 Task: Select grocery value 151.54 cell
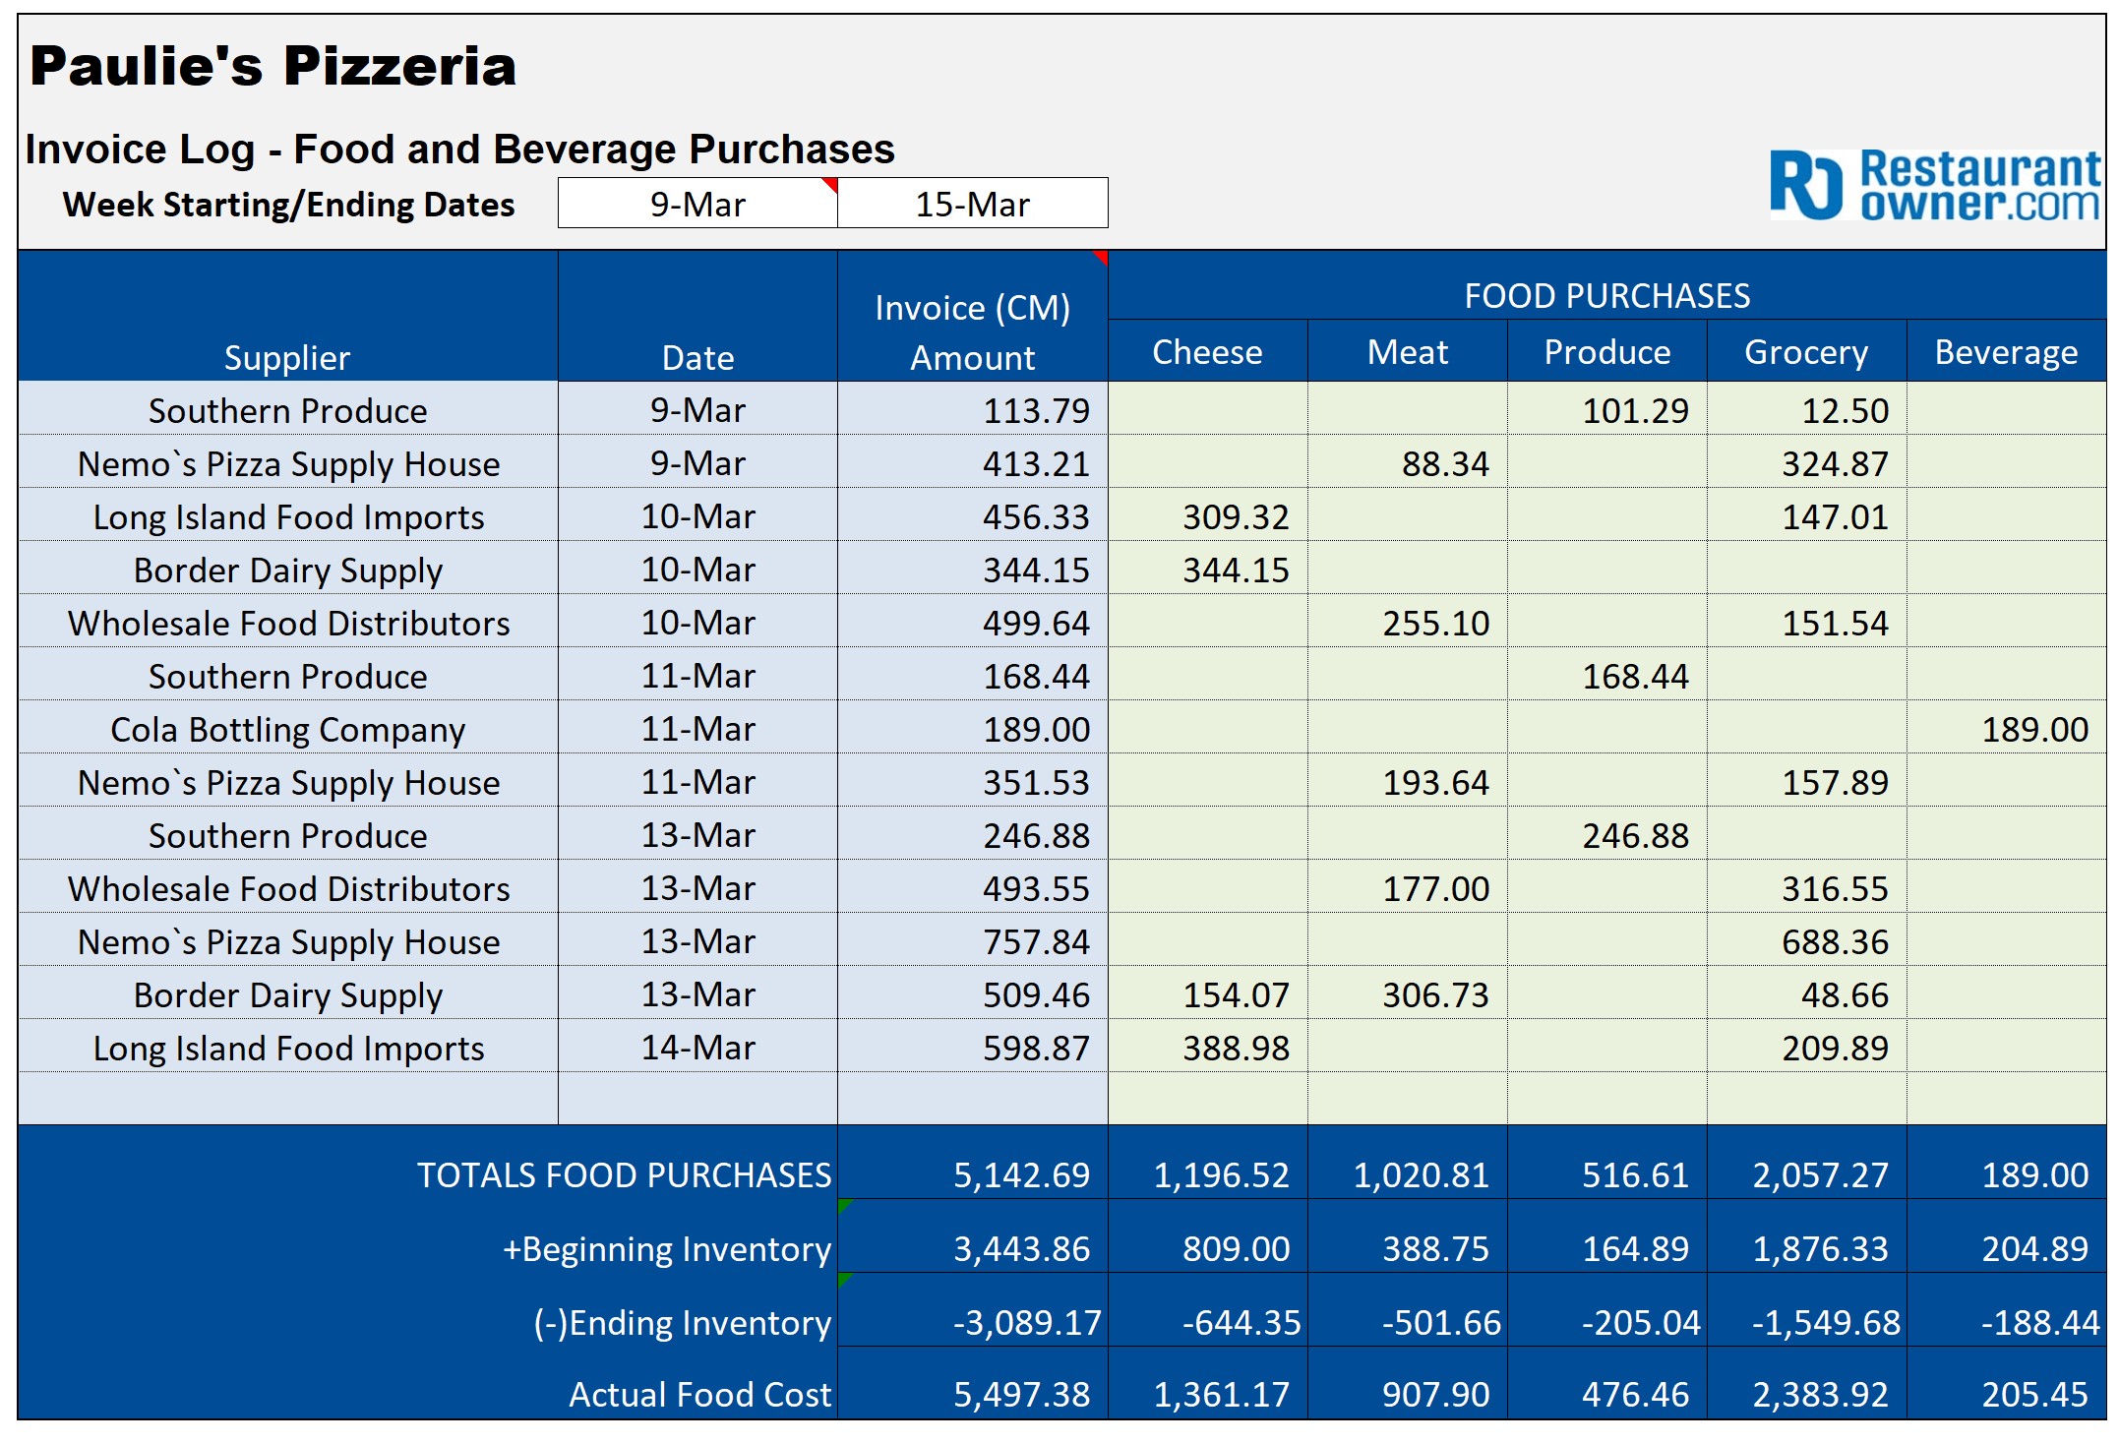coord(1807,622)
